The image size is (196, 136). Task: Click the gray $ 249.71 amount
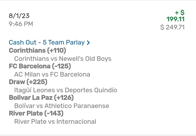(172, 27)
